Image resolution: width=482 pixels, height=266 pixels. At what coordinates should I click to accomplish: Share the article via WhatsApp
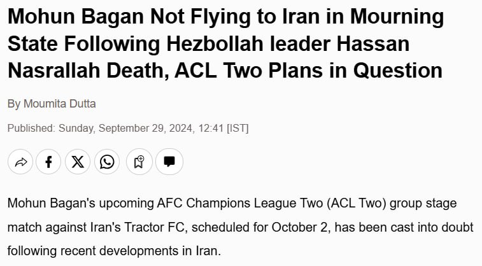point(107,162)
